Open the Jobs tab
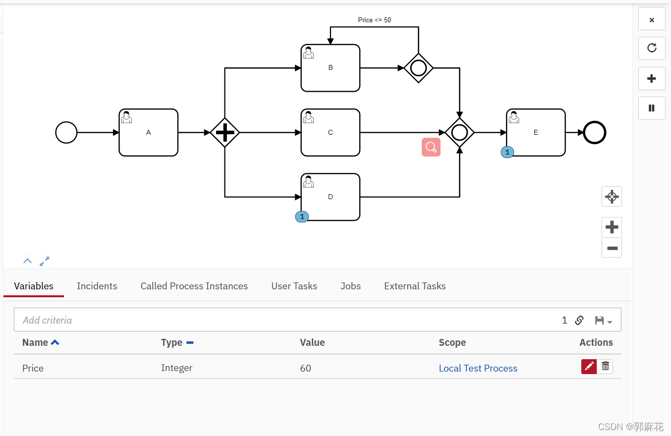Screen dimensions: 671x436 point(351,286)
